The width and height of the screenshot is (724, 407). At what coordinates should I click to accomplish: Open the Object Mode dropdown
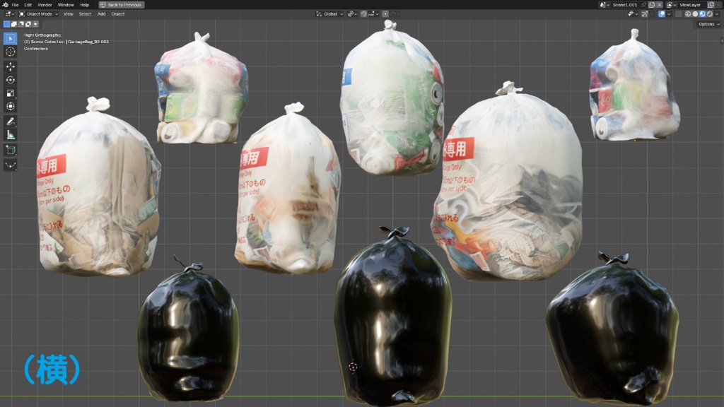(x=38, y=14)
